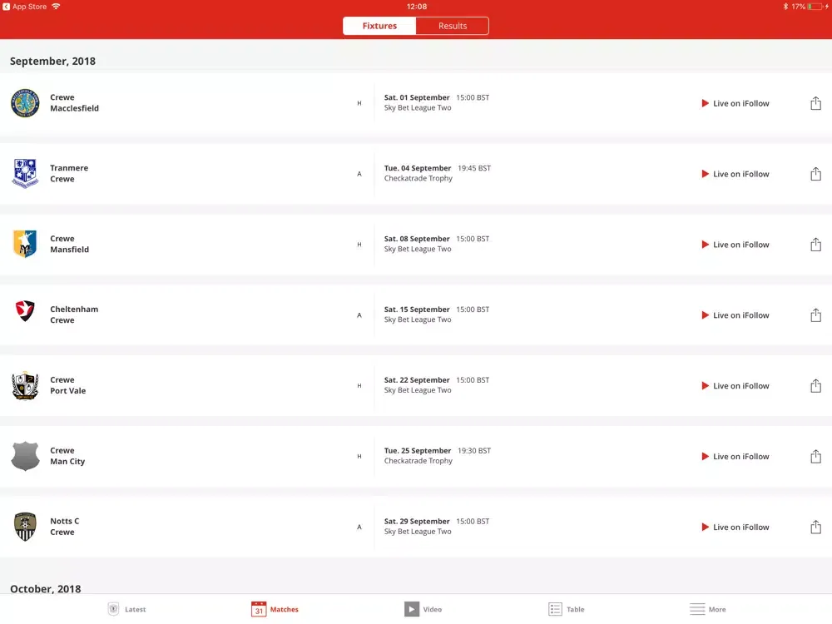This screenshot has height=624, width=832.
Task: Select the 'Tue. 25 September' date text
Action: pyautogui.click(x=418, y=450)
